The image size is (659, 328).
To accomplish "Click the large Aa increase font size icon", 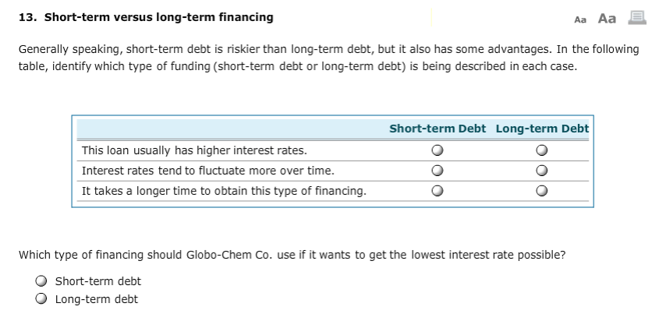I will point(606,17).
